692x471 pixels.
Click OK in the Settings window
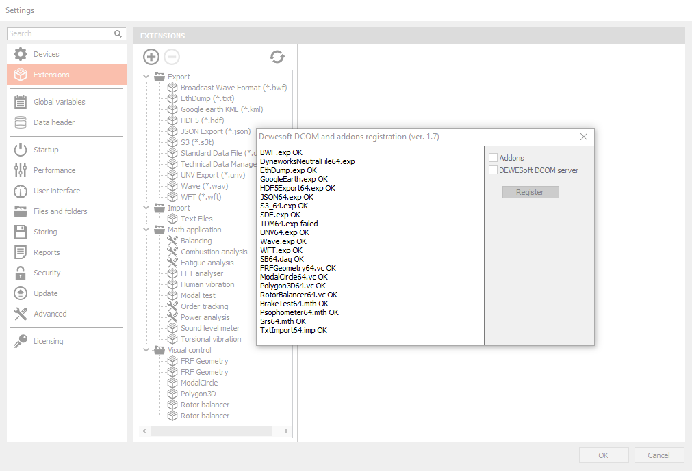(604, 455)
